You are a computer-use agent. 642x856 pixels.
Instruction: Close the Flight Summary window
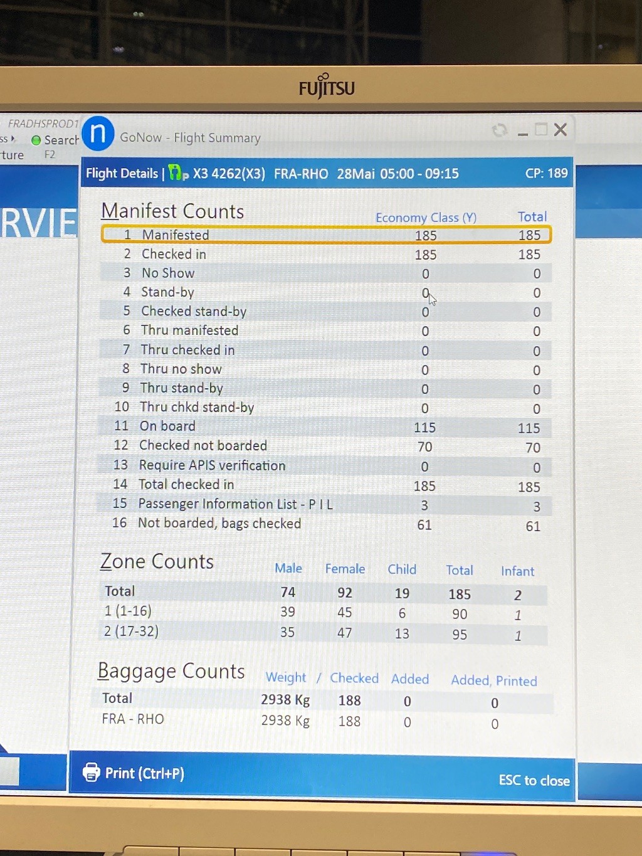pyautogui.click(x=560, y=130)
